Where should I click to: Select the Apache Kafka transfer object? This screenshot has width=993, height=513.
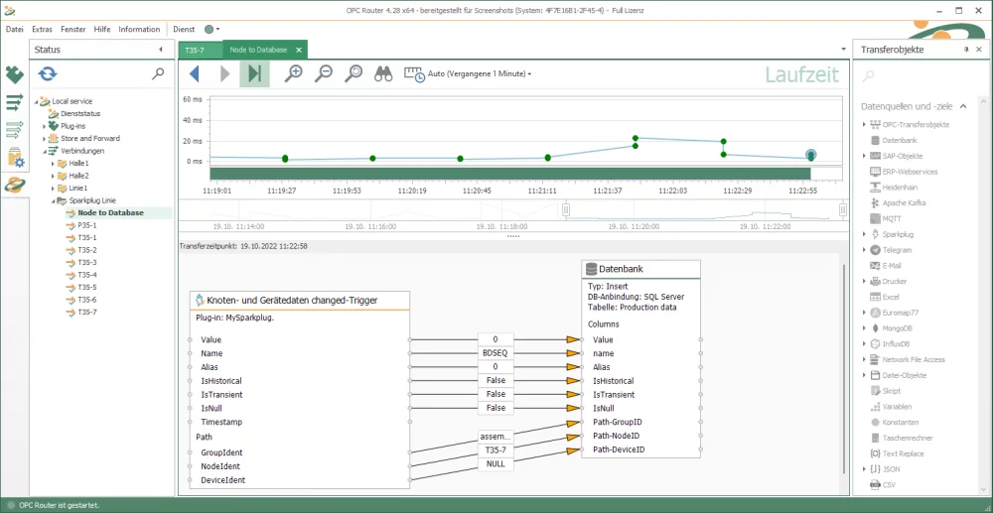point(904,203)
